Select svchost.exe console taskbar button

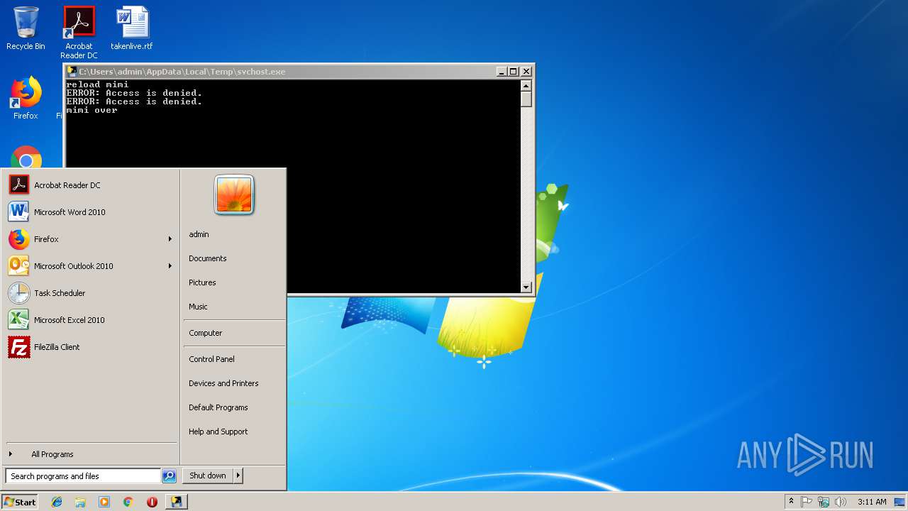177,502
